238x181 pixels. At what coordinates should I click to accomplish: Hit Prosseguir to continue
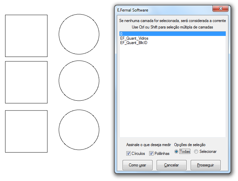205,165
